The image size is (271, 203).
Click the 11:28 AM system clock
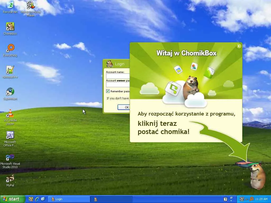261,199
